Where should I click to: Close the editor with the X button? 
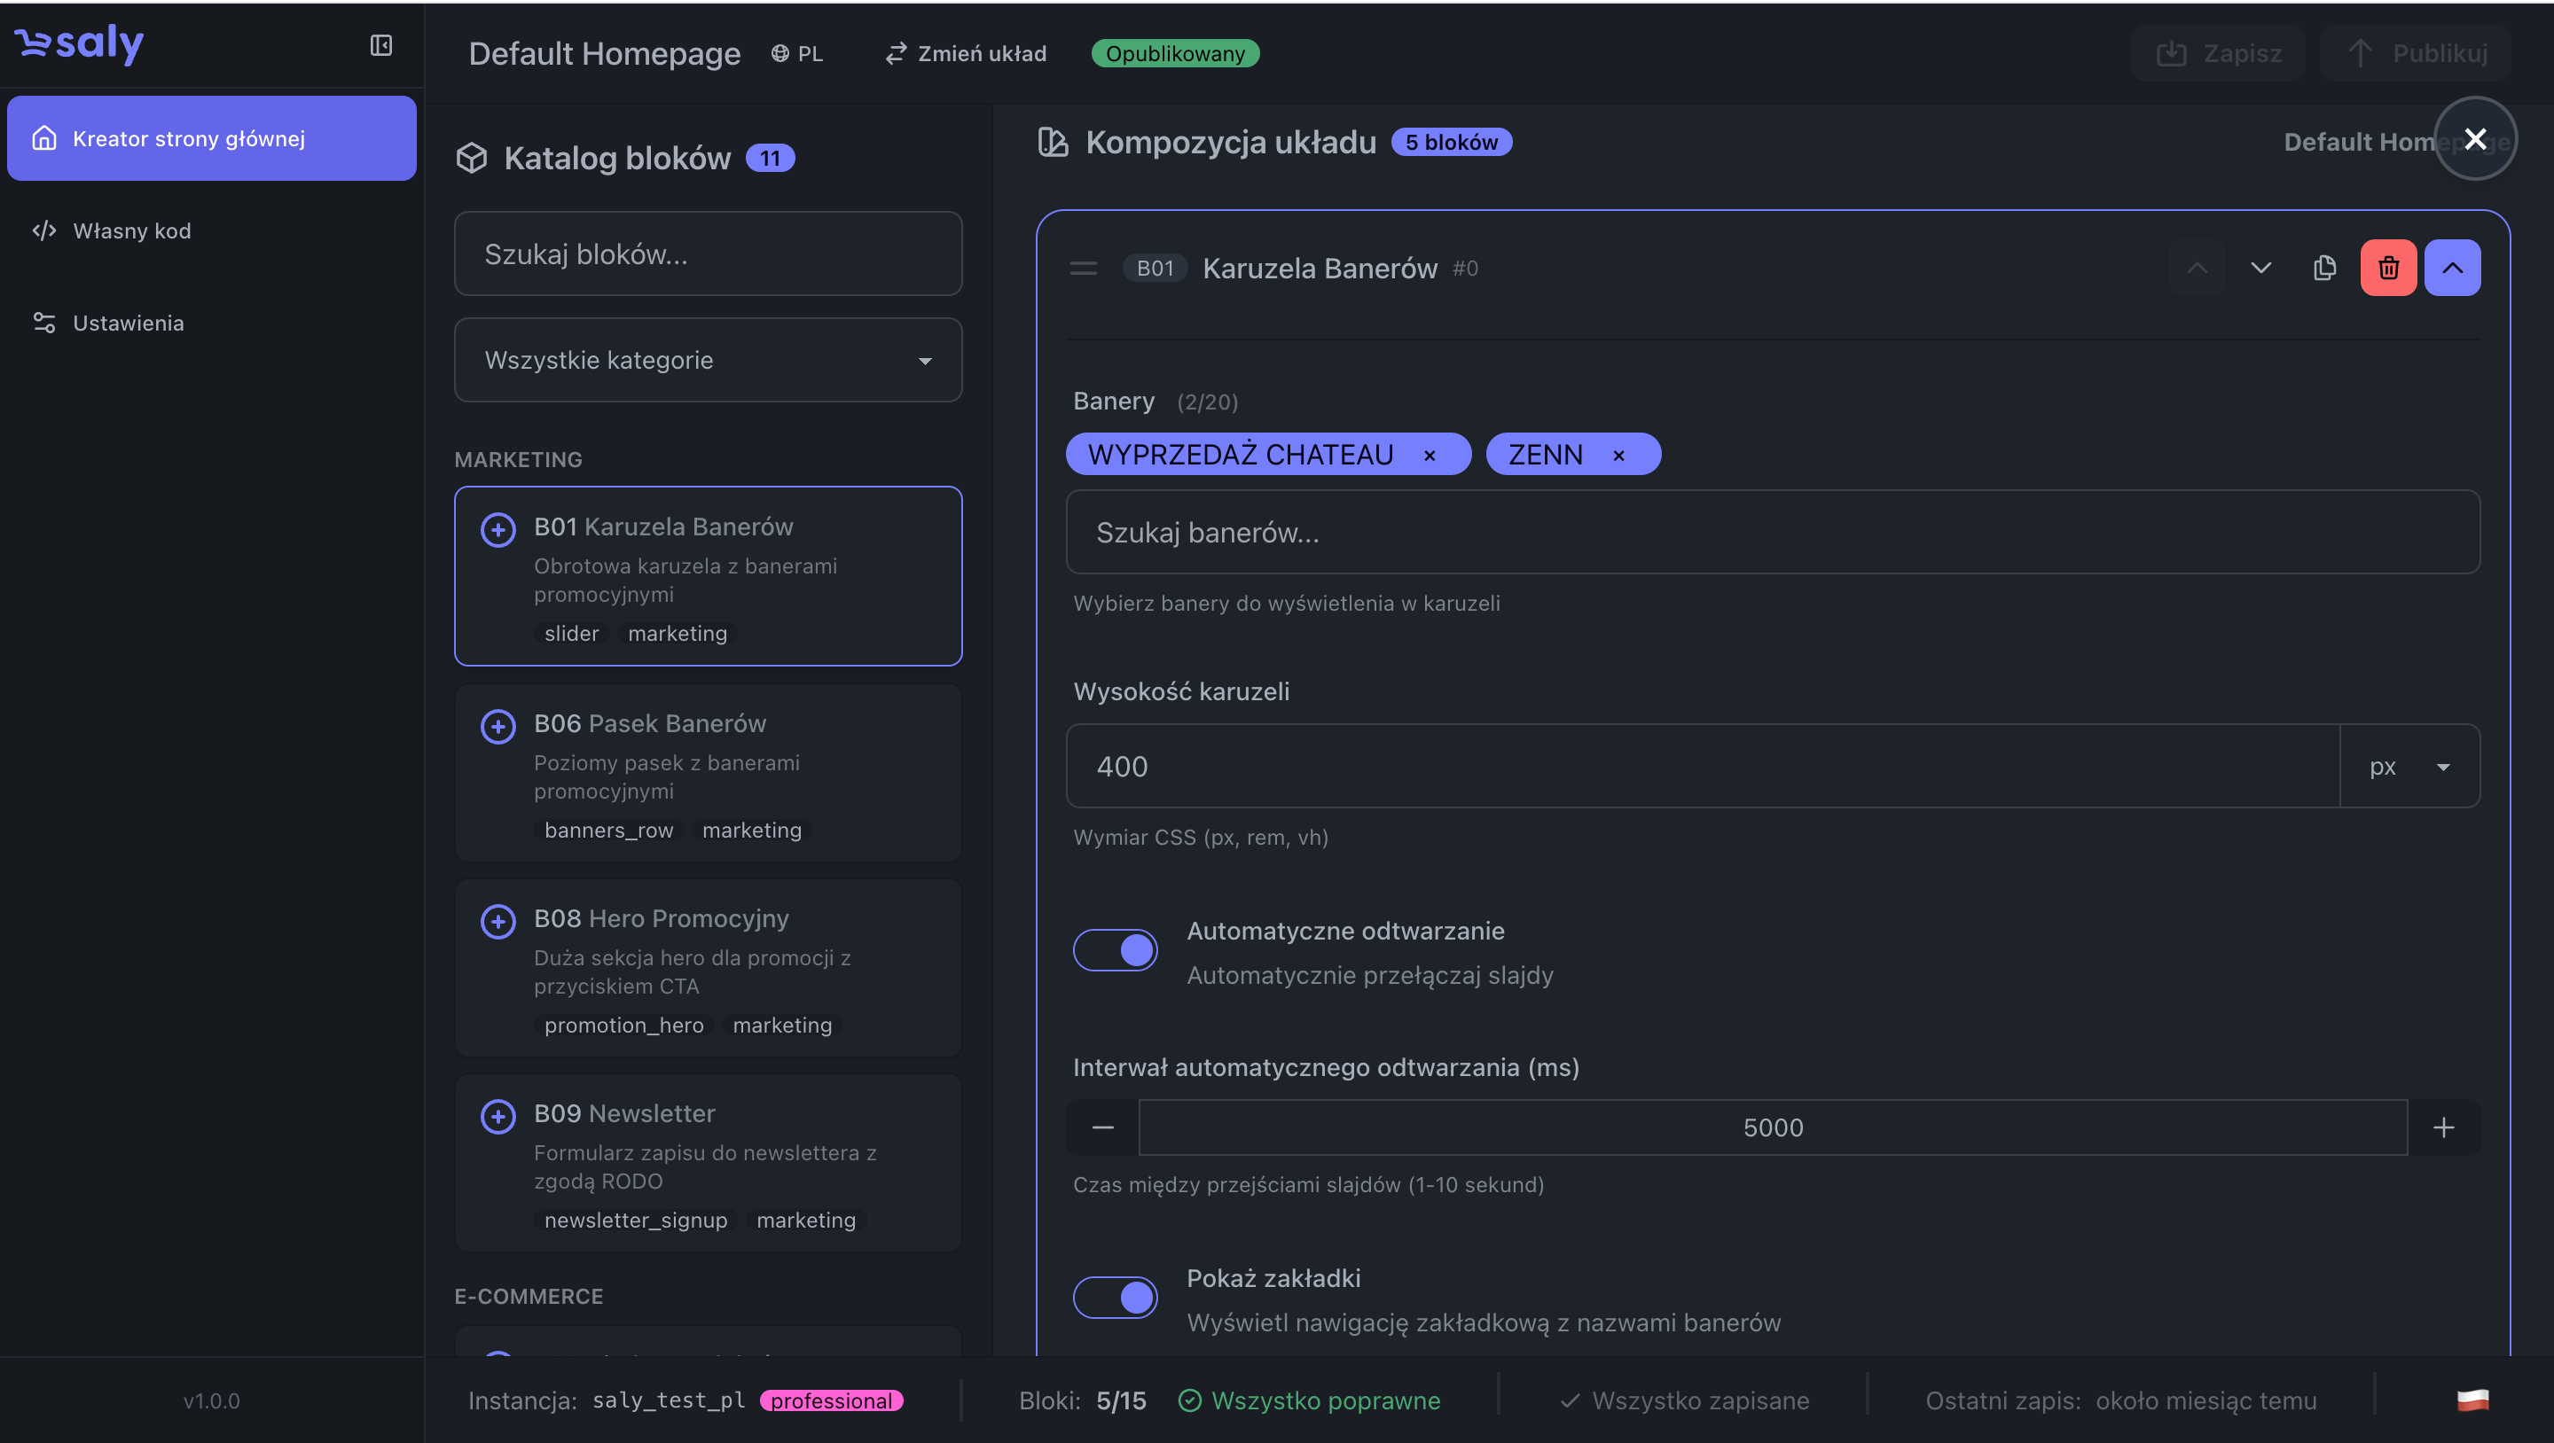point(2475,139)
